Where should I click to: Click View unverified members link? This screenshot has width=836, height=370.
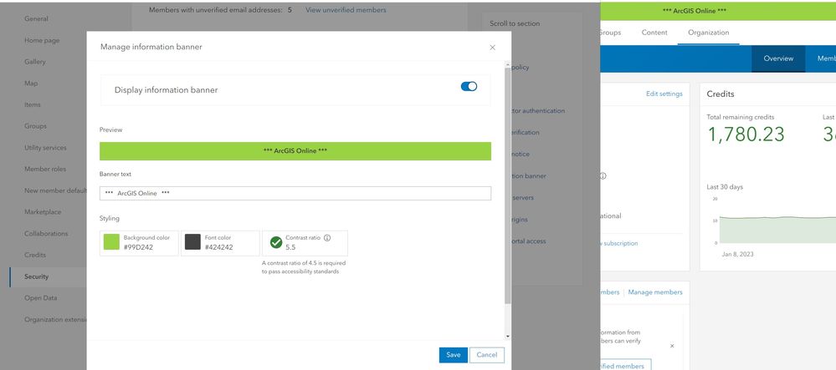pos(346,9)
